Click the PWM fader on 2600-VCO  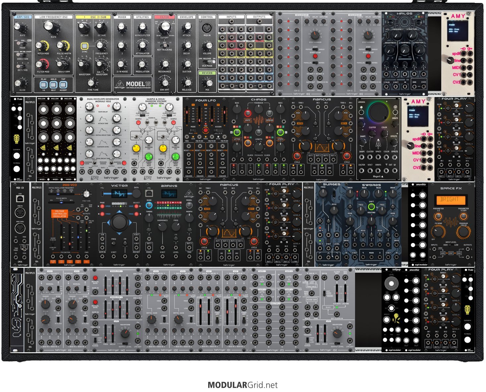[x=87, y=237]
